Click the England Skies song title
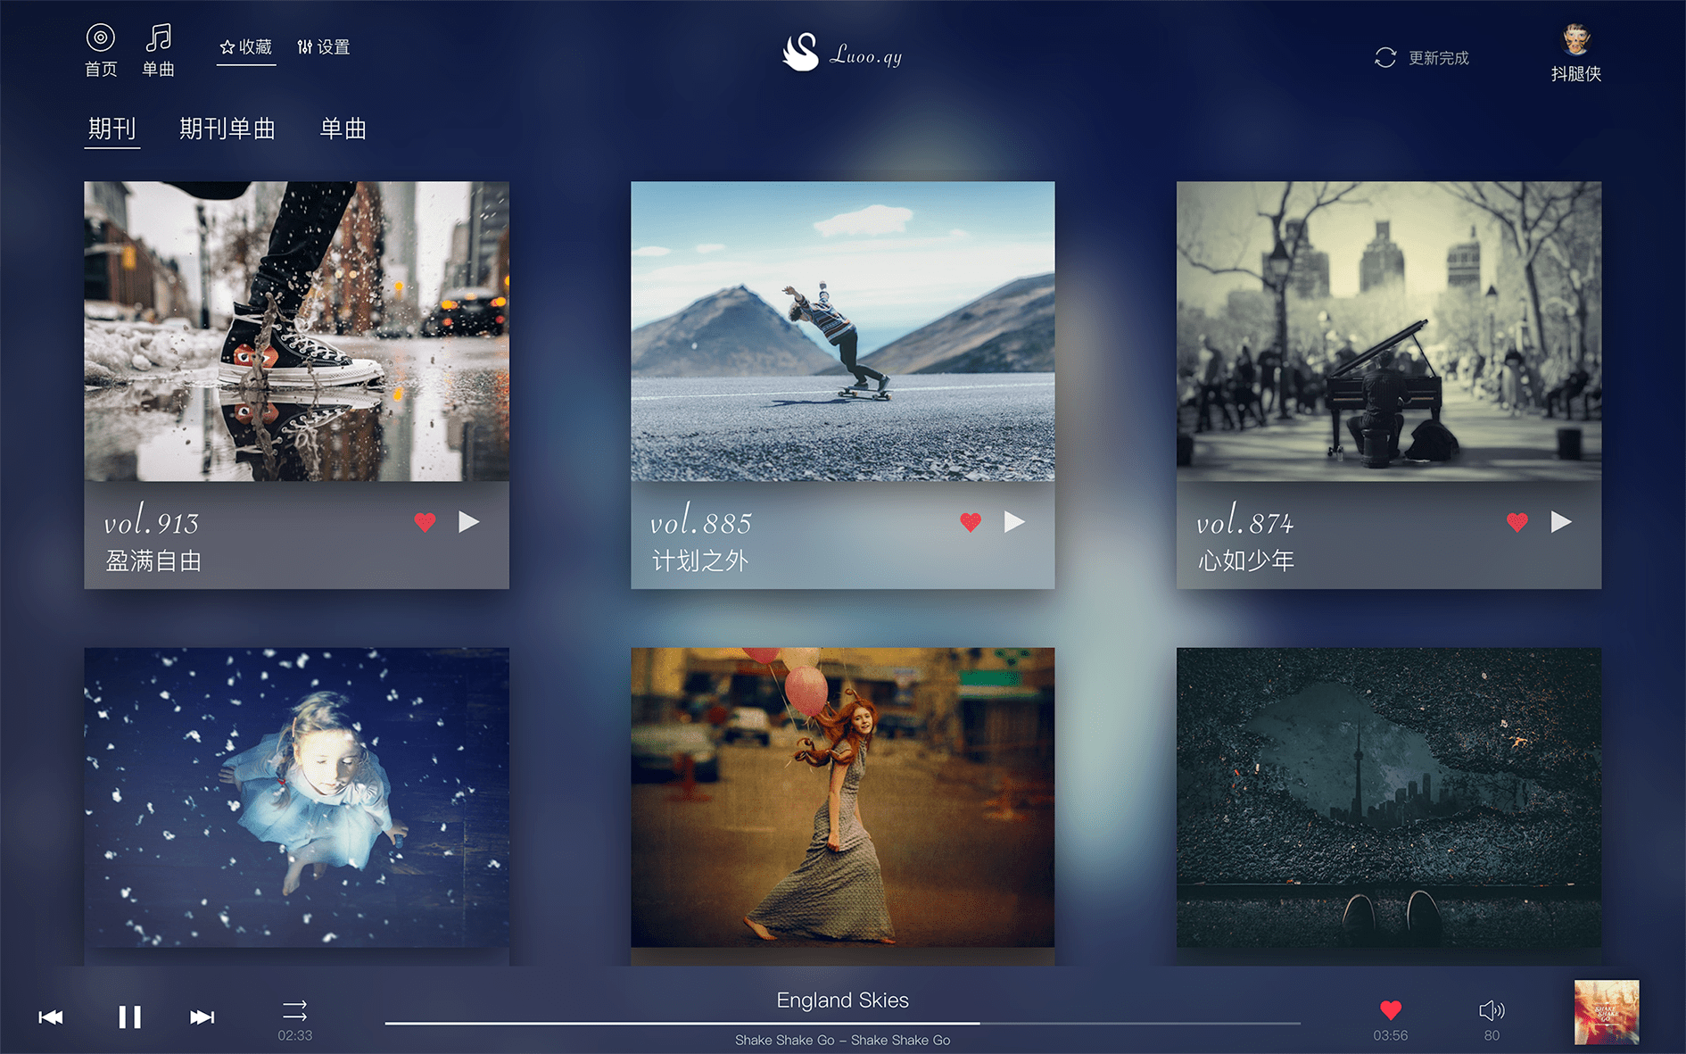1686x1054 pixels. point(842,1000)
